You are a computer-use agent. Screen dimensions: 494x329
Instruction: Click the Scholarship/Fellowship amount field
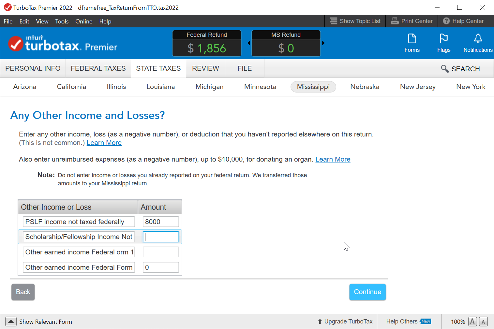pyautogui.click(x=161, y=237)
